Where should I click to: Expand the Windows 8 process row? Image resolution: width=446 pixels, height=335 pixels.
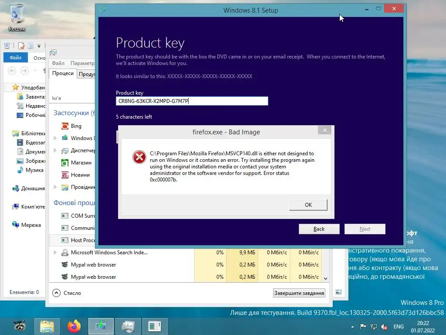point(55,138)
